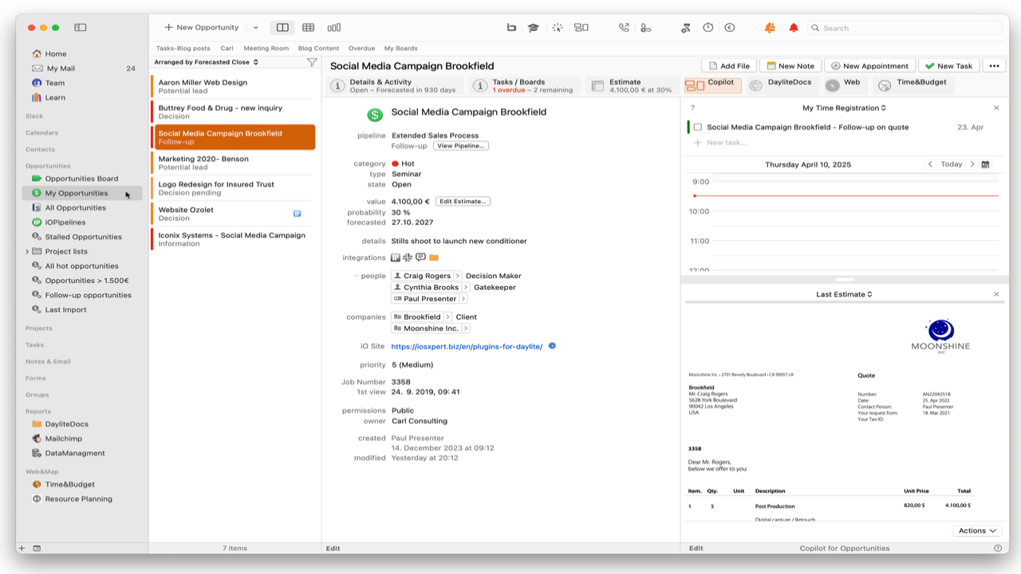Switch to board columns view

click(x=333, y=27)
